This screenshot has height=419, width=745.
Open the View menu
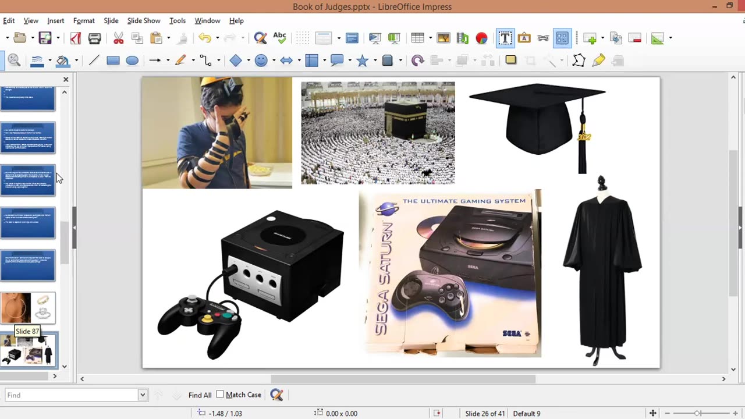coord(31,20)
